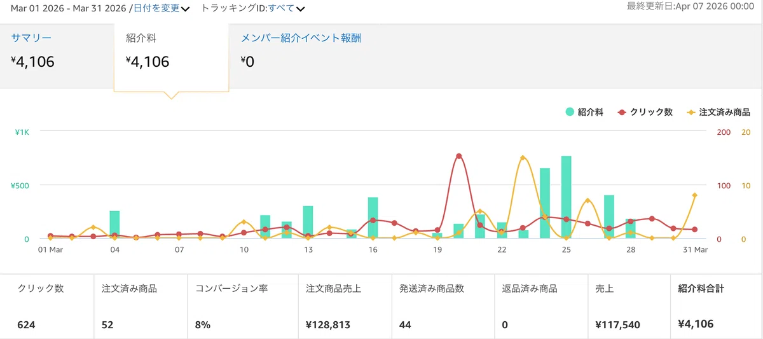The height and width of the screenshot is (339, 763).
Task: Click the tallest green bar on 25 Mar
Action: [x=566, y=197]
